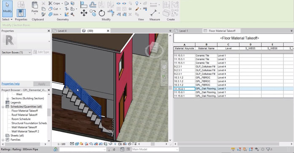
Task: Expand the Sections (Building Section) node
Action: point(8,98)
